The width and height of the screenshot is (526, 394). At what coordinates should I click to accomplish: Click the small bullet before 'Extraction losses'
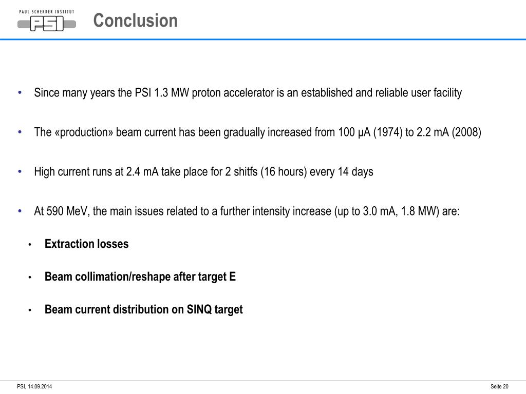(x=30, y=245)
